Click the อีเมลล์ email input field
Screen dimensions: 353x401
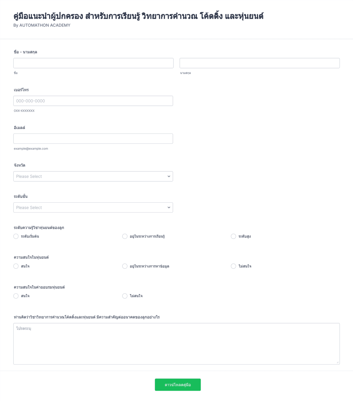[93, 138]
